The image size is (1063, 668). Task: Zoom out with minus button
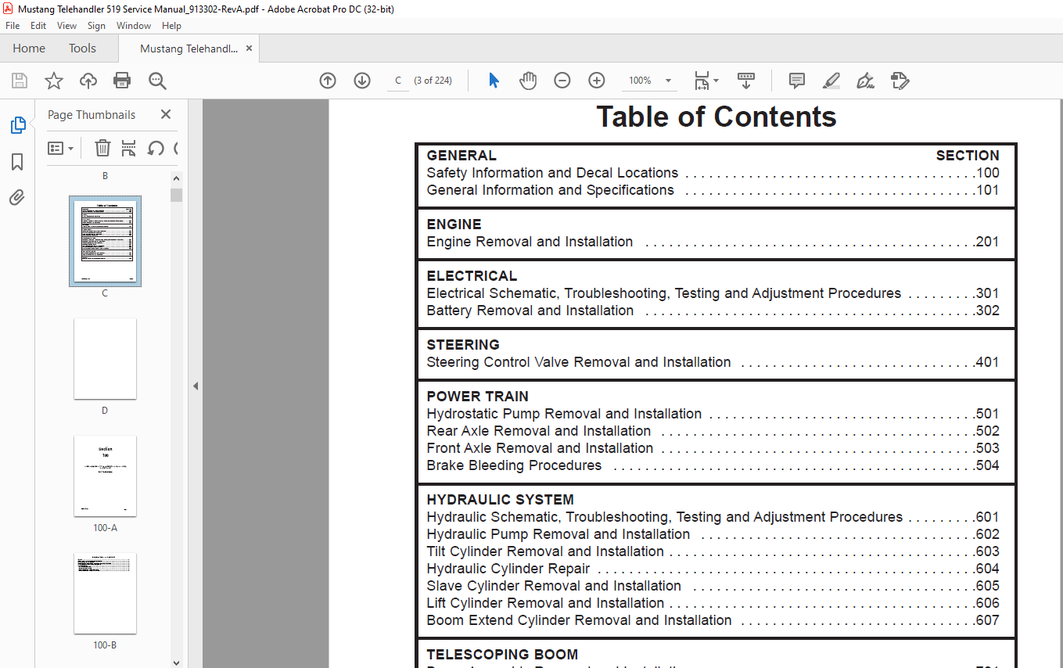[x=562, y=81]
